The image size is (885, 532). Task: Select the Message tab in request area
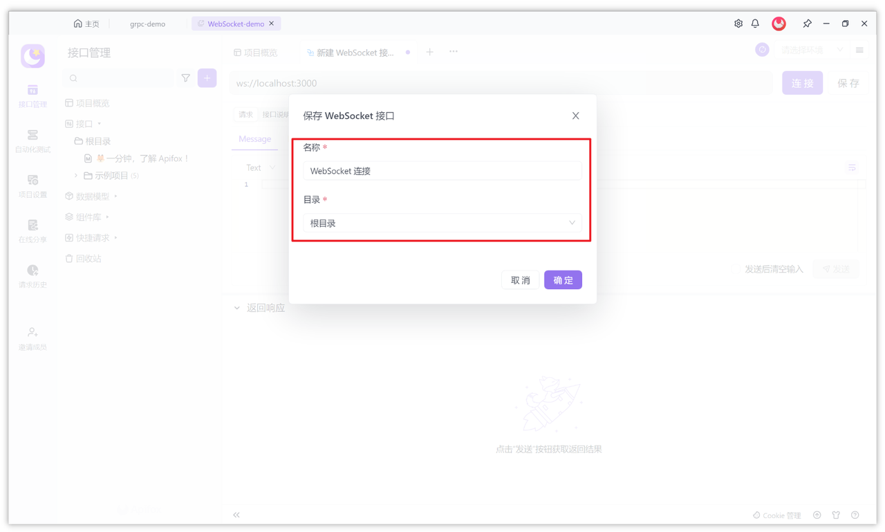(254, 139)
